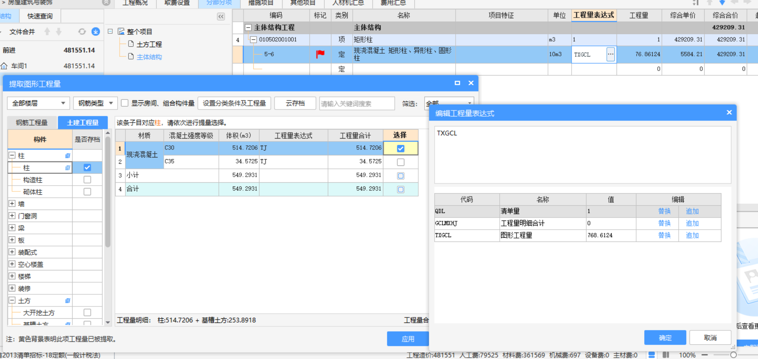The width and height of the screenshot is (758, 359).
Task: Click the keyword search input field
Action: pos(357,103)
